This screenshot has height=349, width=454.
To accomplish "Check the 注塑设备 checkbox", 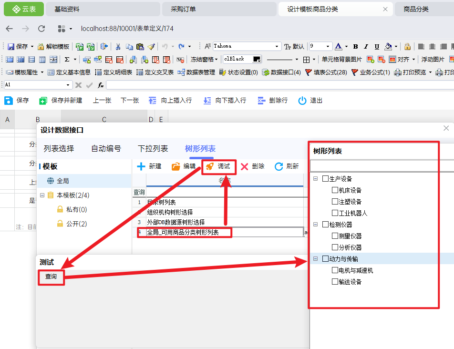I will point(335,201).
